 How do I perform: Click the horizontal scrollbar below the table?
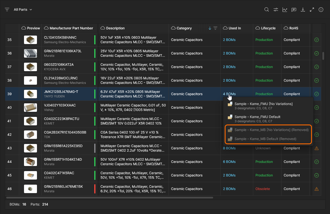coord(110,198)
